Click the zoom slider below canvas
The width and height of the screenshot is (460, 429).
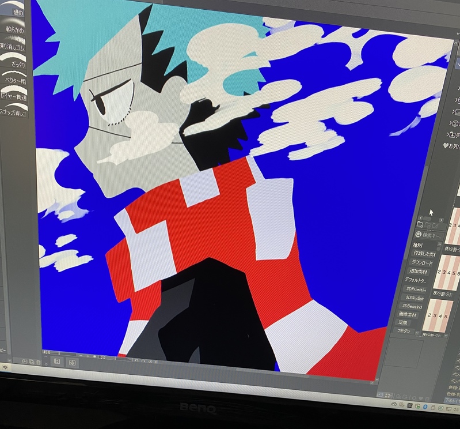point(63,353)
